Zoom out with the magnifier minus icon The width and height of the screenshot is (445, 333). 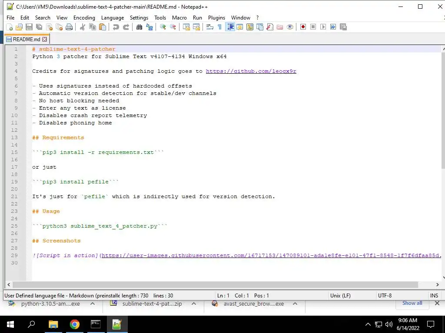point(173,27)
